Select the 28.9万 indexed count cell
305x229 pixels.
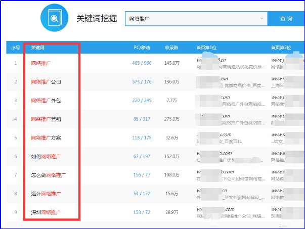coord(171,212)
